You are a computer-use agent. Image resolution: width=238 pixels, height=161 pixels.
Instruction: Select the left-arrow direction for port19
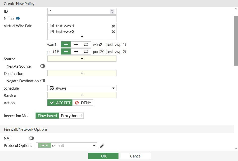point(76,51)
